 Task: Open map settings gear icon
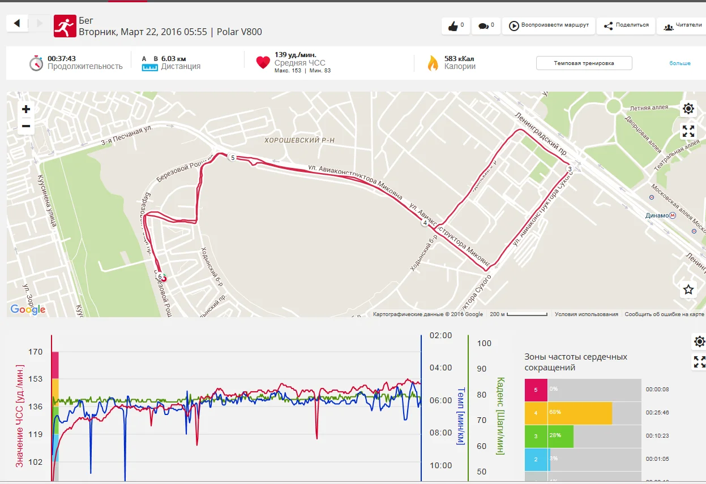(x=688, y=109)
